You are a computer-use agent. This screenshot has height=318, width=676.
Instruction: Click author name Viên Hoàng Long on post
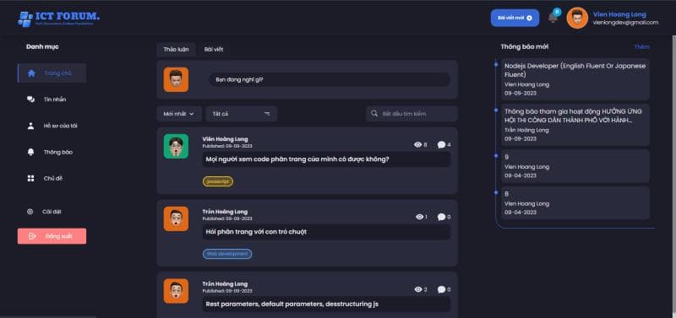pos(225,139)
